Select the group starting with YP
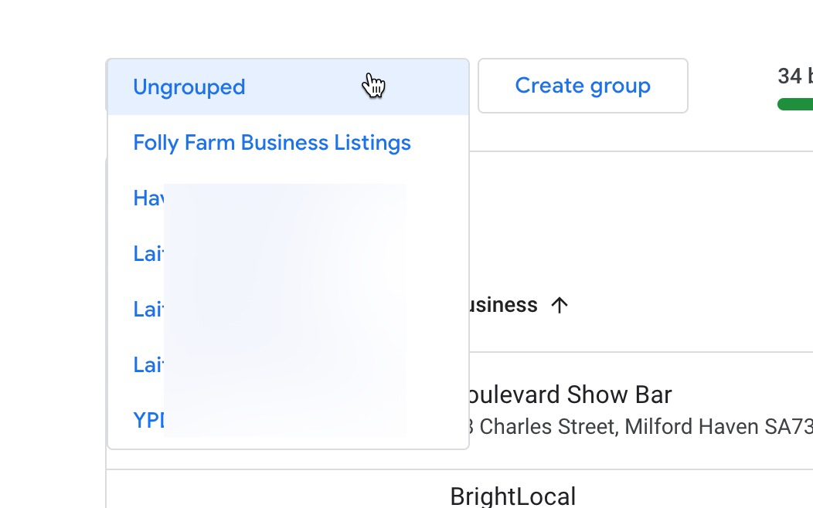 coord(148,420)
